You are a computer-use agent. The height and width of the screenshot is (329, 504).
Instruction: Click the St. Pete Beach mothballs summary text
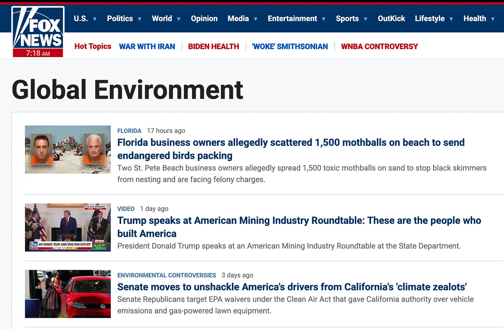(x=302, y=174)
